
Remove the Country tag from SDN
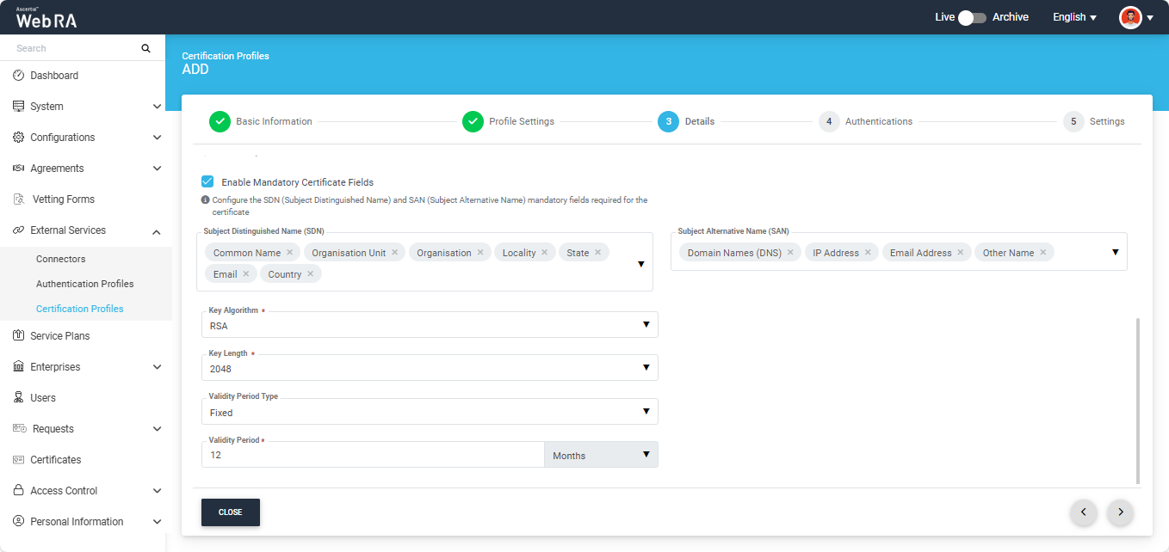311,274
